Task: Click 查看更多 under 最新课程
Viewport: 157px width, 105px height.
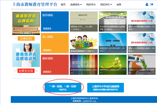Action: (47, 72)
